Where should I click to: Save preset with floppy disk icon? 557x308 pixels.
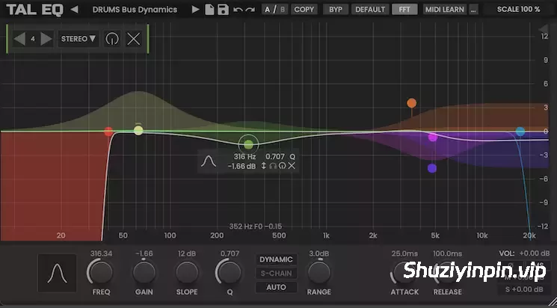(x=223, y=10)
